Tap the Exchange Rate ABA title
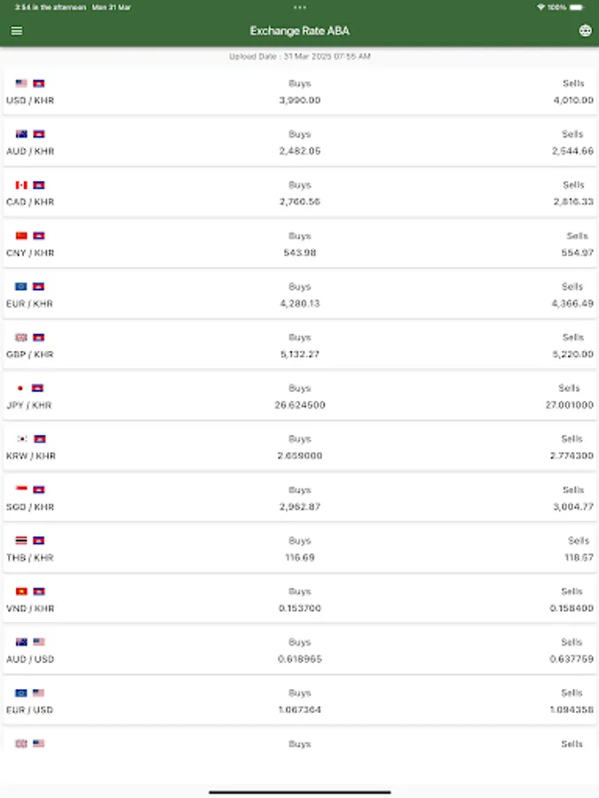The width and height of the screenshot is (599, 798). coord(299,31)
